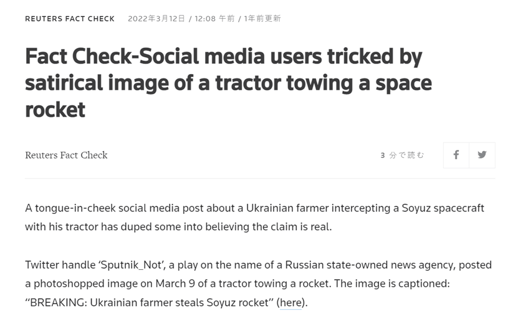
Task: Click the Reuters Fact Check author byline
Action: pos(66,155)
